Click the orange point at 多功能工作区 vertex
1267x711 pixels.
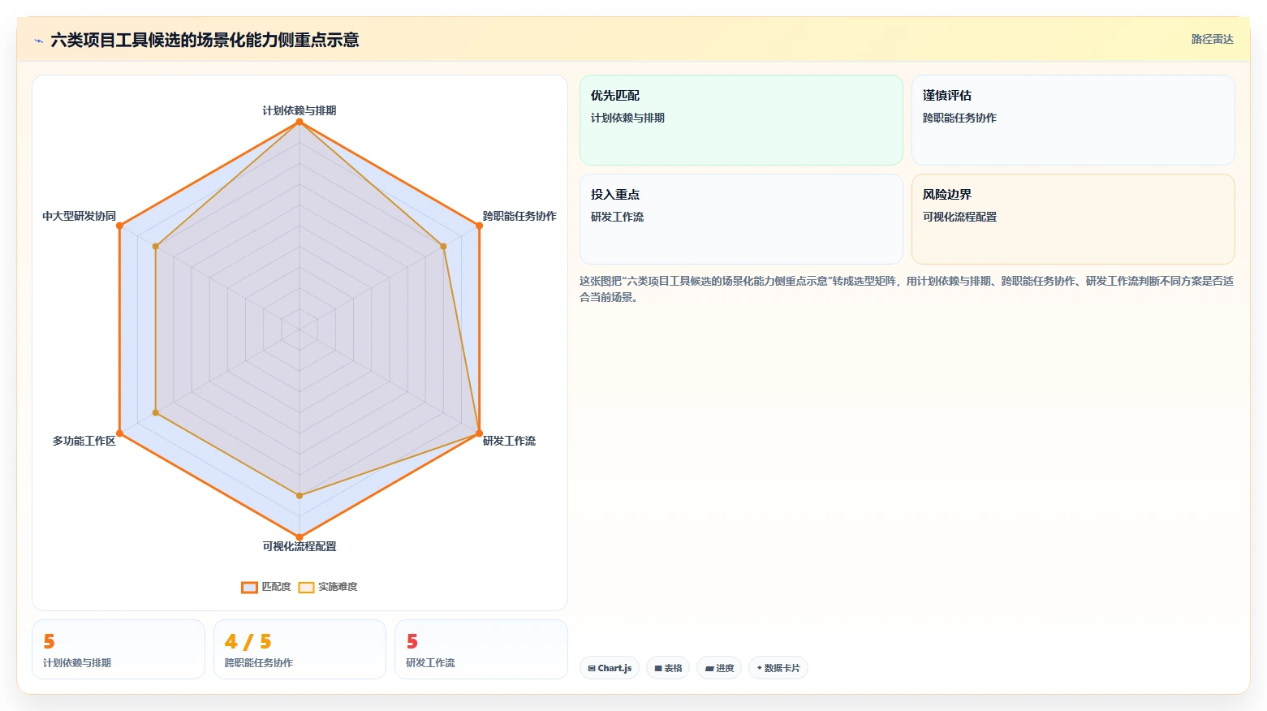pos(120,433)
